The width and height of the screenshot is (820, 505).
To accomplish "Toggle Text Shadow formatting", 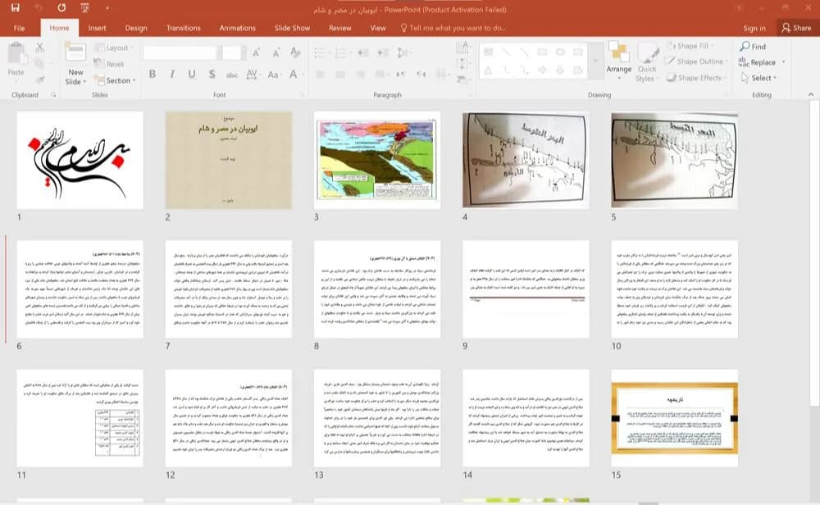I will point(212,75).
